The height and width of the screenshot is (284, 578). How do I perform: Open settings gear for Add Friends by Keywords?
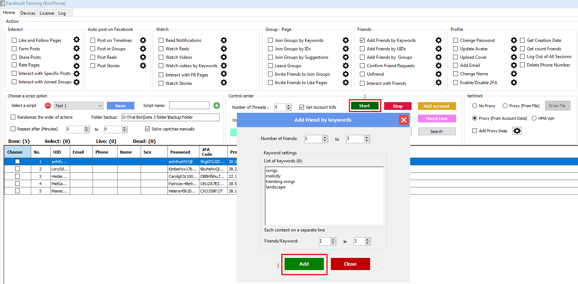(x=438, y=40)
